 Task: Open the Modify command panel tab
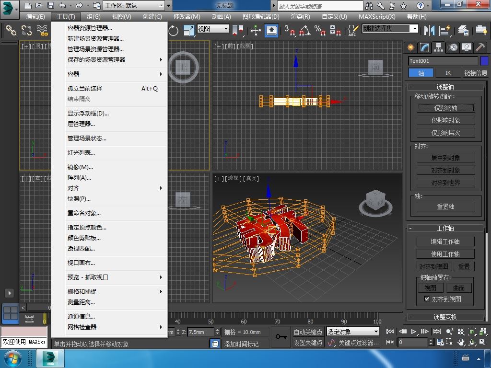pyautogui.click(x=425, y=47)
